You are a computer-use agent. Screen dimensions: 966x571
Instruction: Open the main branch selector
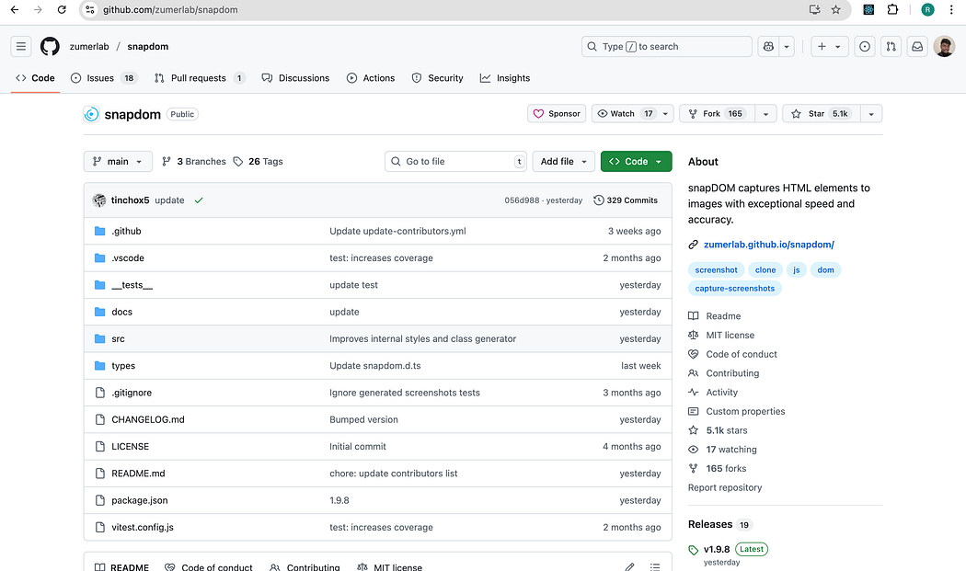[x=118, y=162]
